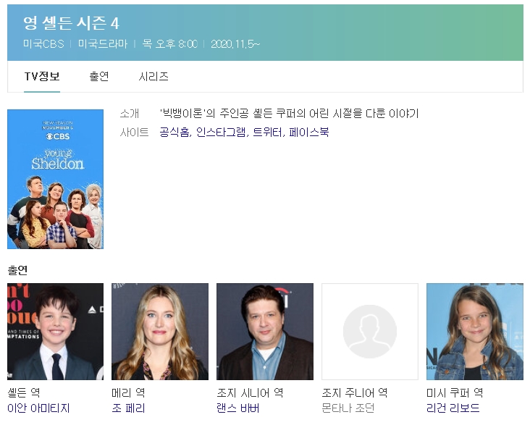This screenshot has height=433, width=530.
Task: Open actor profile 리건 리보드
Action: [453, 408]
